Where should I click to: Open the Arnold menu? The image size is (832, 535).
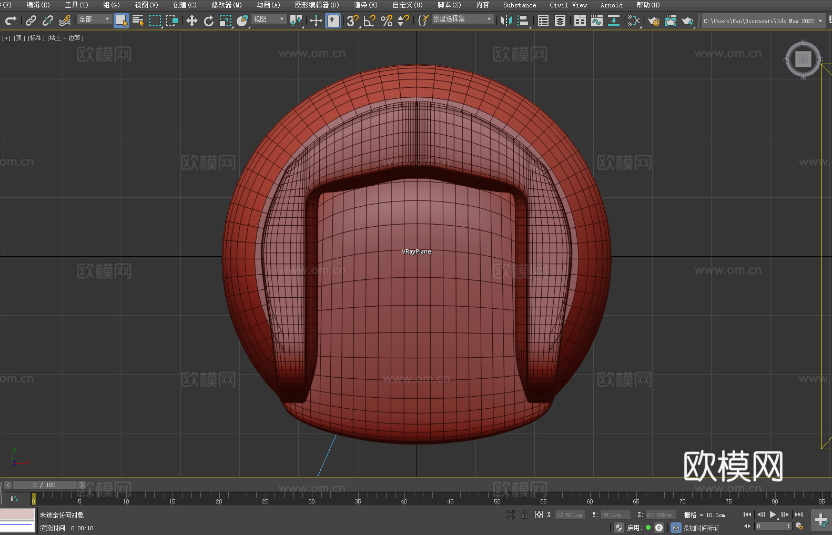[612, 5]
